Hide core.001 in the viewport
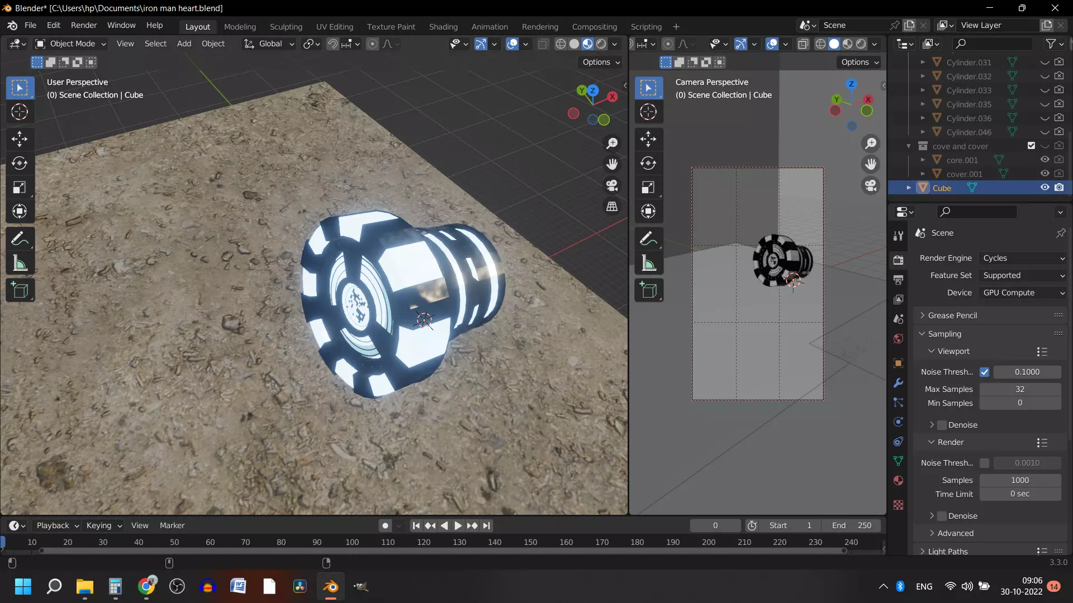Image resolution: width=1073 pixels, height=603 pixels. [x=1044, y=160]
